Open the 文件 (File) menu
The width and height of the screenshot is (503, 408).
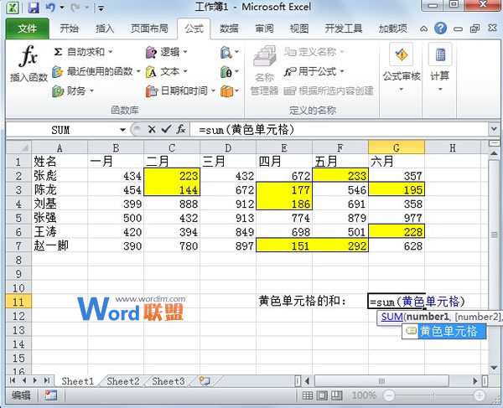click(28, 28)
